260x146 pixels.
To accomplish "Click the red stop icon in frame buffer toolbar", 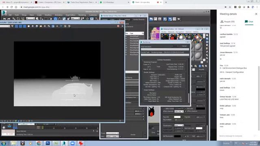I will [x=118, y=26].
